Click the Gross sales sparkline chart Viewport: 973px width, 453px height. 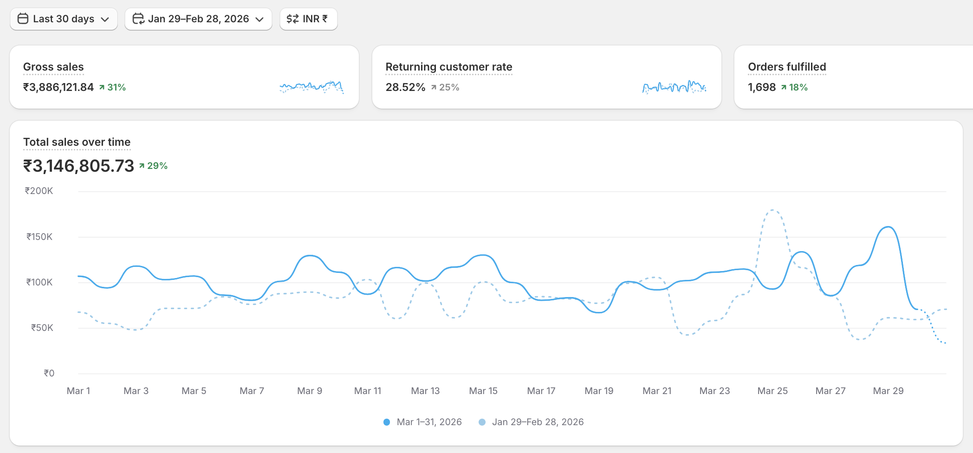[311, 87]
